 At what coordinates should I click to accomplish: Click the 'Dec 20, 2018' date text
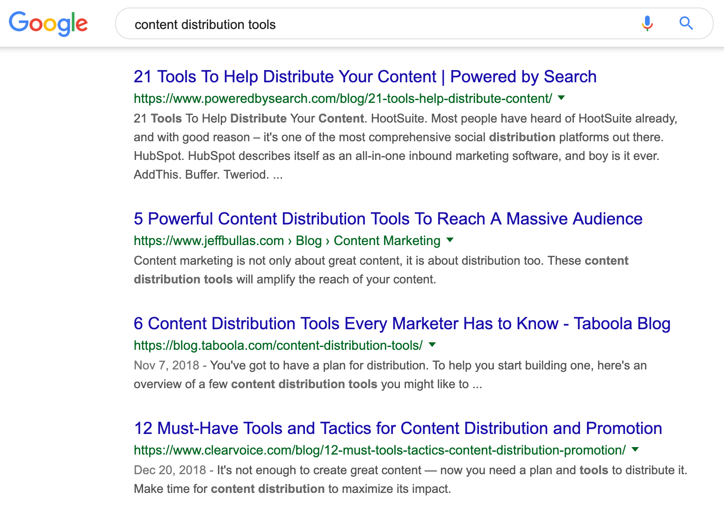pyautogui.click(x=170, y=470)
